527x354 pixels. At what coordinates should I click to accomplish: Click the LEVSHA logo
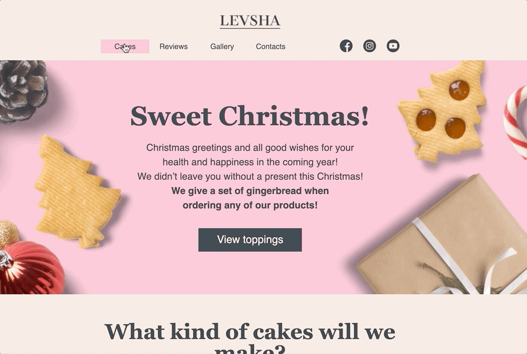coord(250,21)
